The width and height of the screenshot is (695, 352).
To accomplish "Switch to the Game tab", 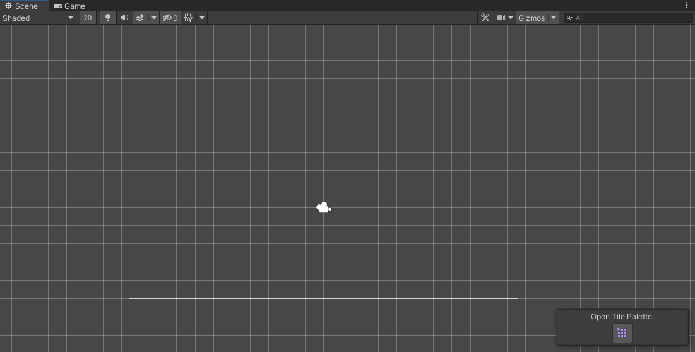I will pyautogui.click(x=69, y=6).
